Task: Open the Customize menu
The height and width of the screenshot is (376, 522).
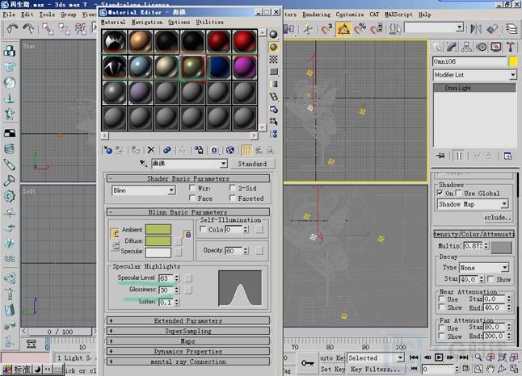Action: point(350,15)
